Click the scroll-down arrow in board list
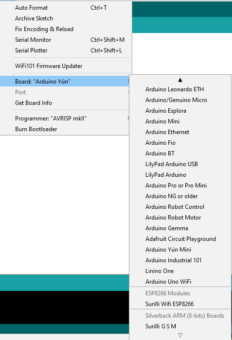 (x=180, y=335)
